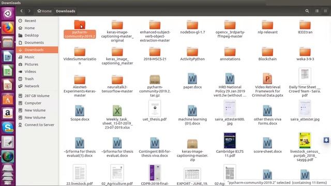This screenshot has width=331, height=186.
Task: Select nlp relevant folder
Action: click(267, 27)
